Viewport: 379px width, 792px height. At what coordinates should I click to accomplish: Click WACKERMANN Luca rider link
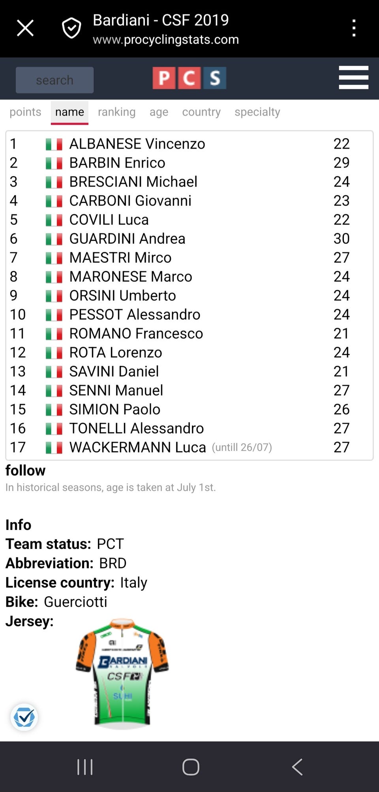click(137, 447)
